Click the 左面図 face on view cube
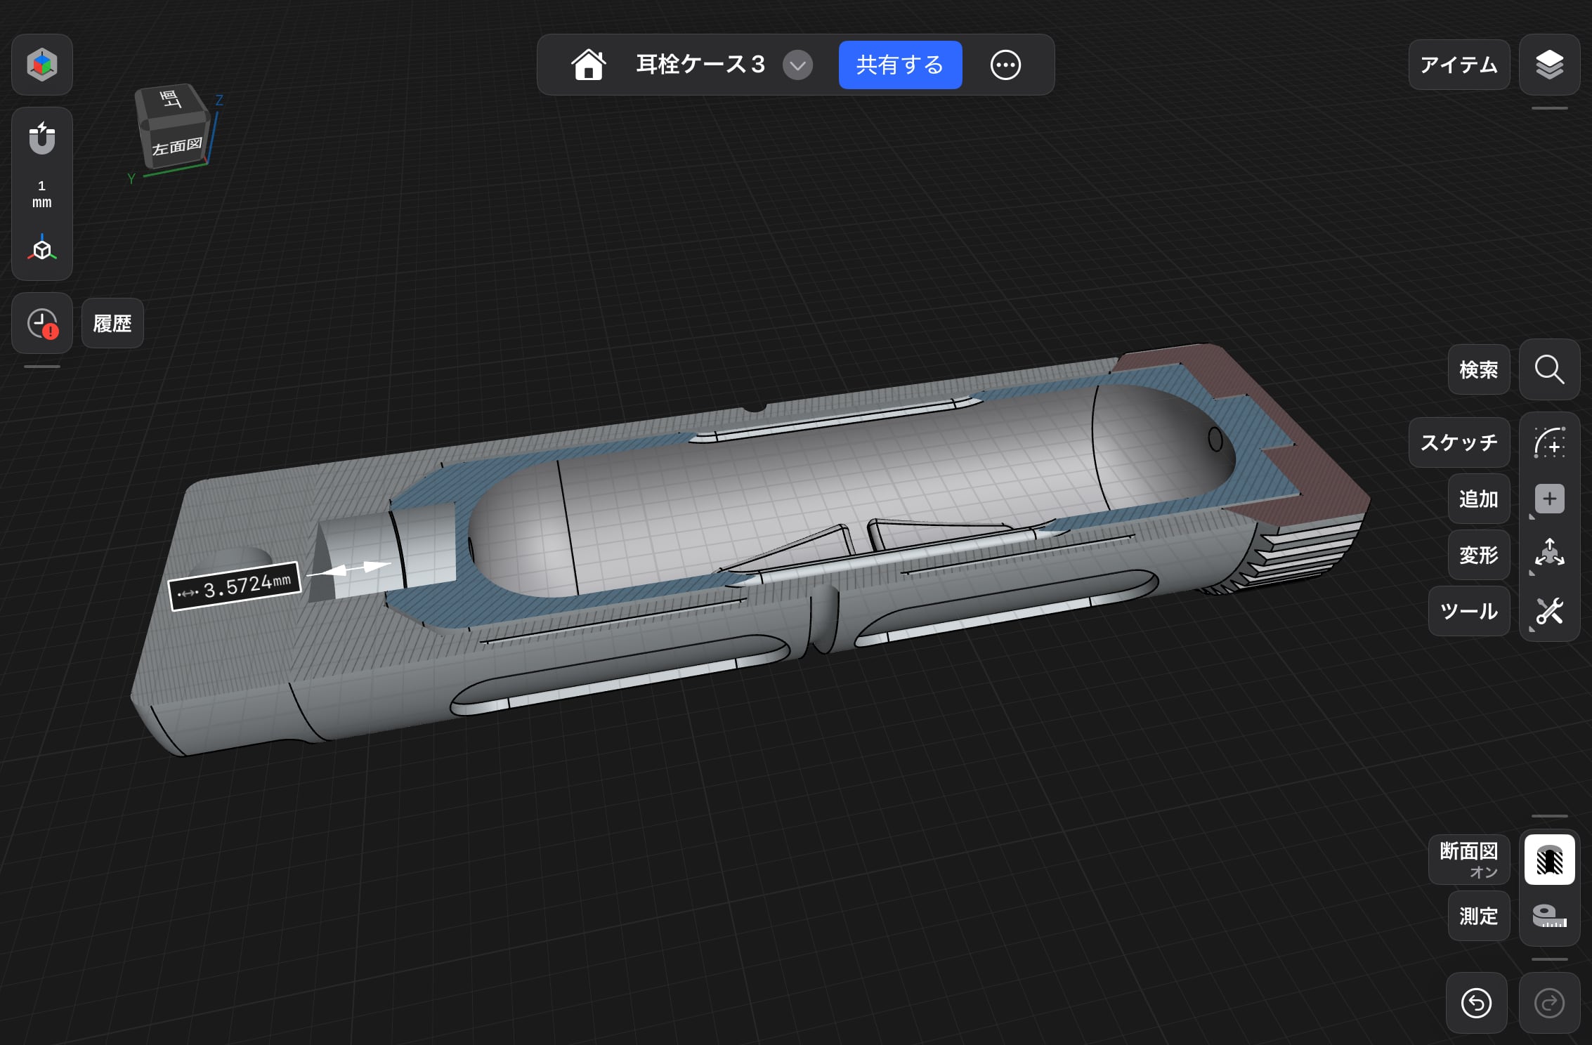Image resolution: width=1592 pixels, height=1045 pixels. 178,146
